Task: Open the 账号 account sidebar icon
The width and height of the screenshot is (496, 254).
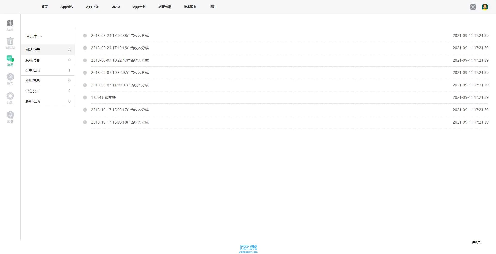Action: (10, 79)
